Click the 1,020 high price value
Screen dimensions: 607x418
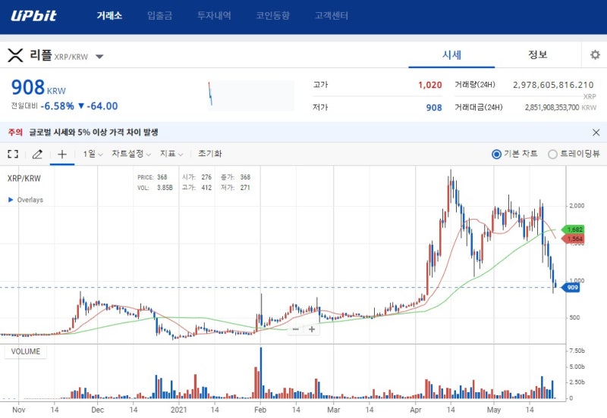(429, 85)
